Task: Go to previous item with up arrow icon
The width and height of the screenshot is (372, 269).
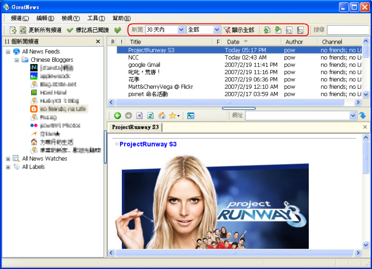Action: (267, 30)
